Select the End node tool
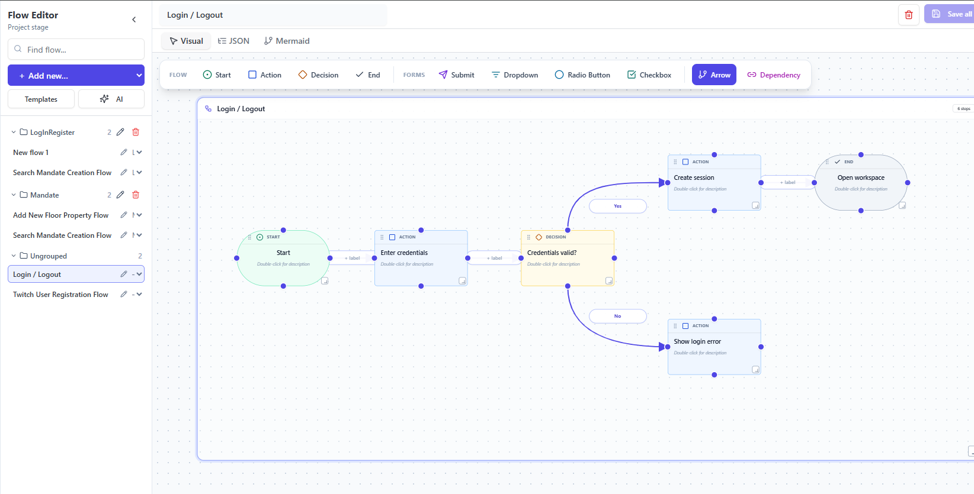This screenshot has height=494, width=974. point(368,75)
